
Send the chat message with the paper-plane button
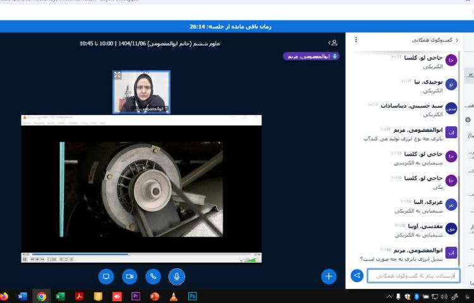pos(357,275)
